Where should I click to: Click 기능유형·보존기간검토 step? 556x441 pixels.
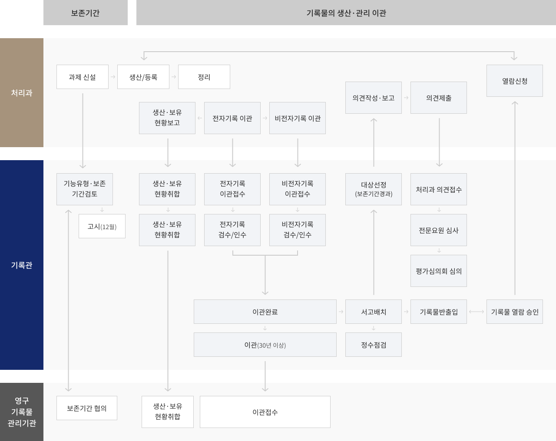click(84, 189)
